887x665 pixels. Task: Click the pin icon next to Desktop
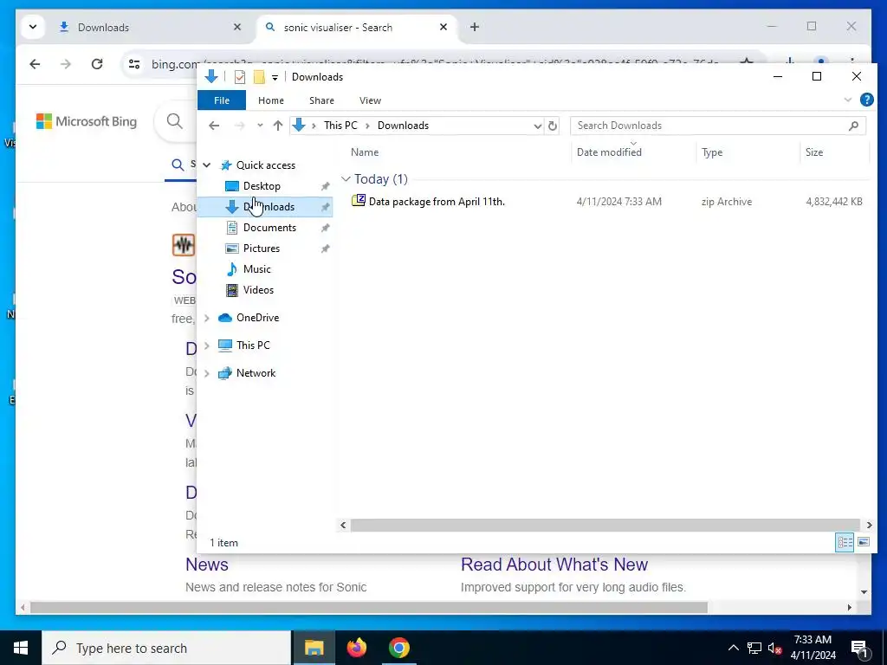point(326,186)
